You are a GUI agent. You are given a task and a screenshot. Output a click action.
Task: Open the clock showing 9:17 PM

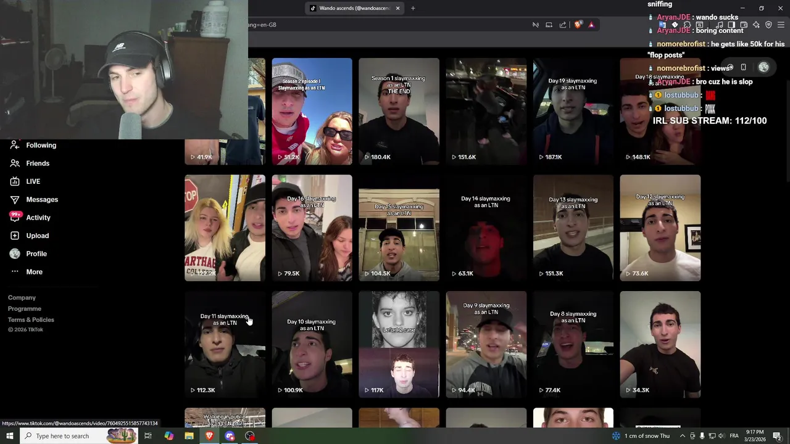coord(754,436)
